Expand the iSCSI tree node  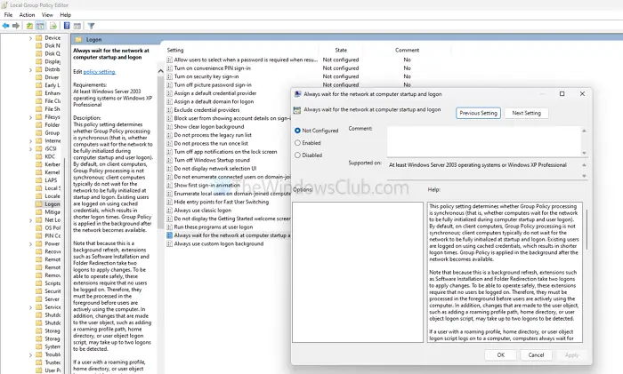tap(30, 149)
